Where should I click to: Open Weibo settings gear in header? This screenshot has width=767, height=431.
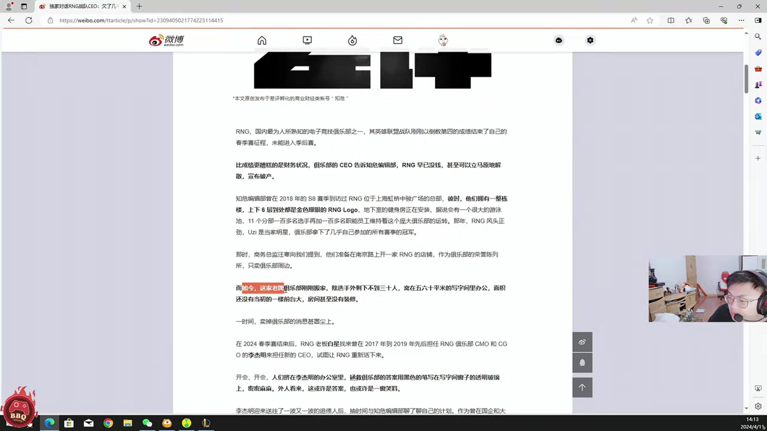[x=590, y=40]
